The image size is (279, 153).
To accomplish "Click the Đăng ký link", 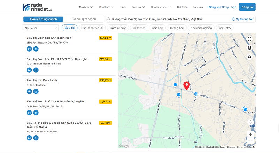I will click(214, 7).
